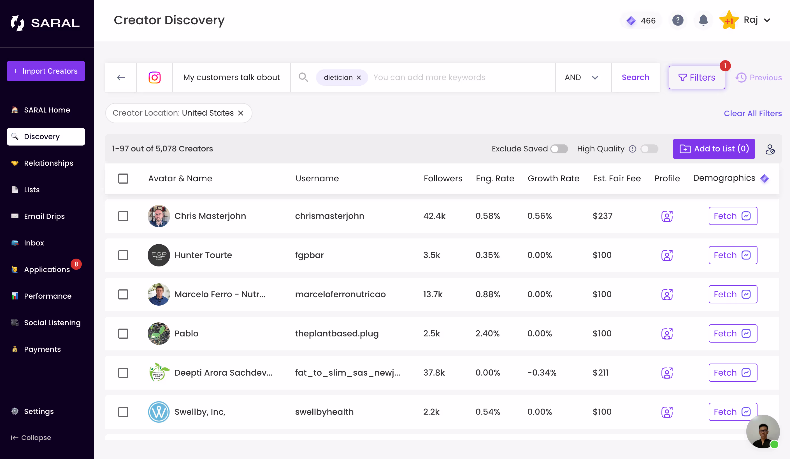Open the help question mark icon

point(677,20)
